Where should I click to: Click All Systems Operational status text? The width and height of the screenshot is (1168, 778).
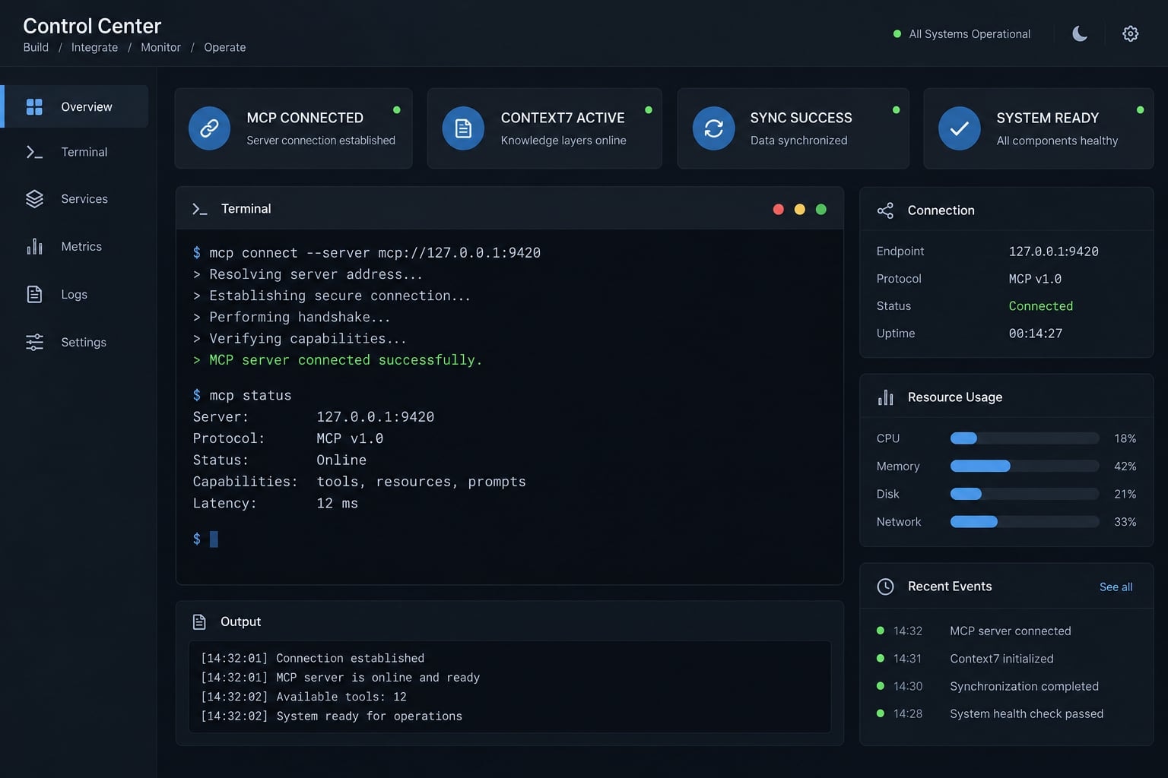[970, 34]
